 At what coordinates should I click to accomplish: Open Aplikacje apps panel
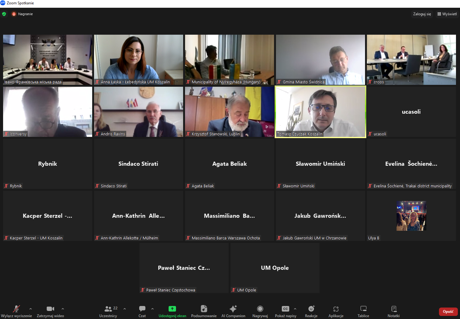pos(336,311)
